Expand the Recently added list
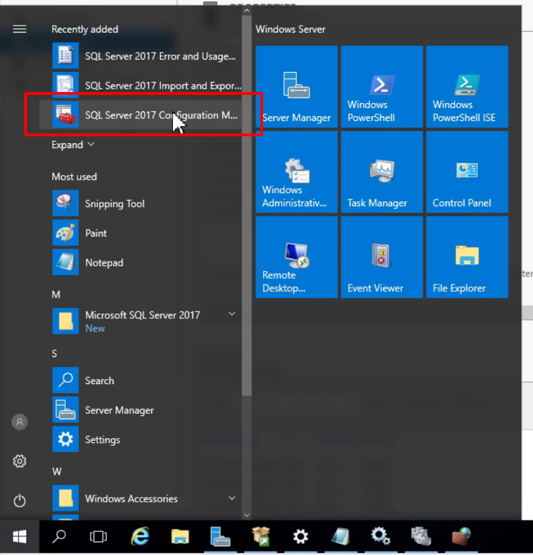Image resolution: width=533 pixels, height=555 pixels. click(73, 145)
